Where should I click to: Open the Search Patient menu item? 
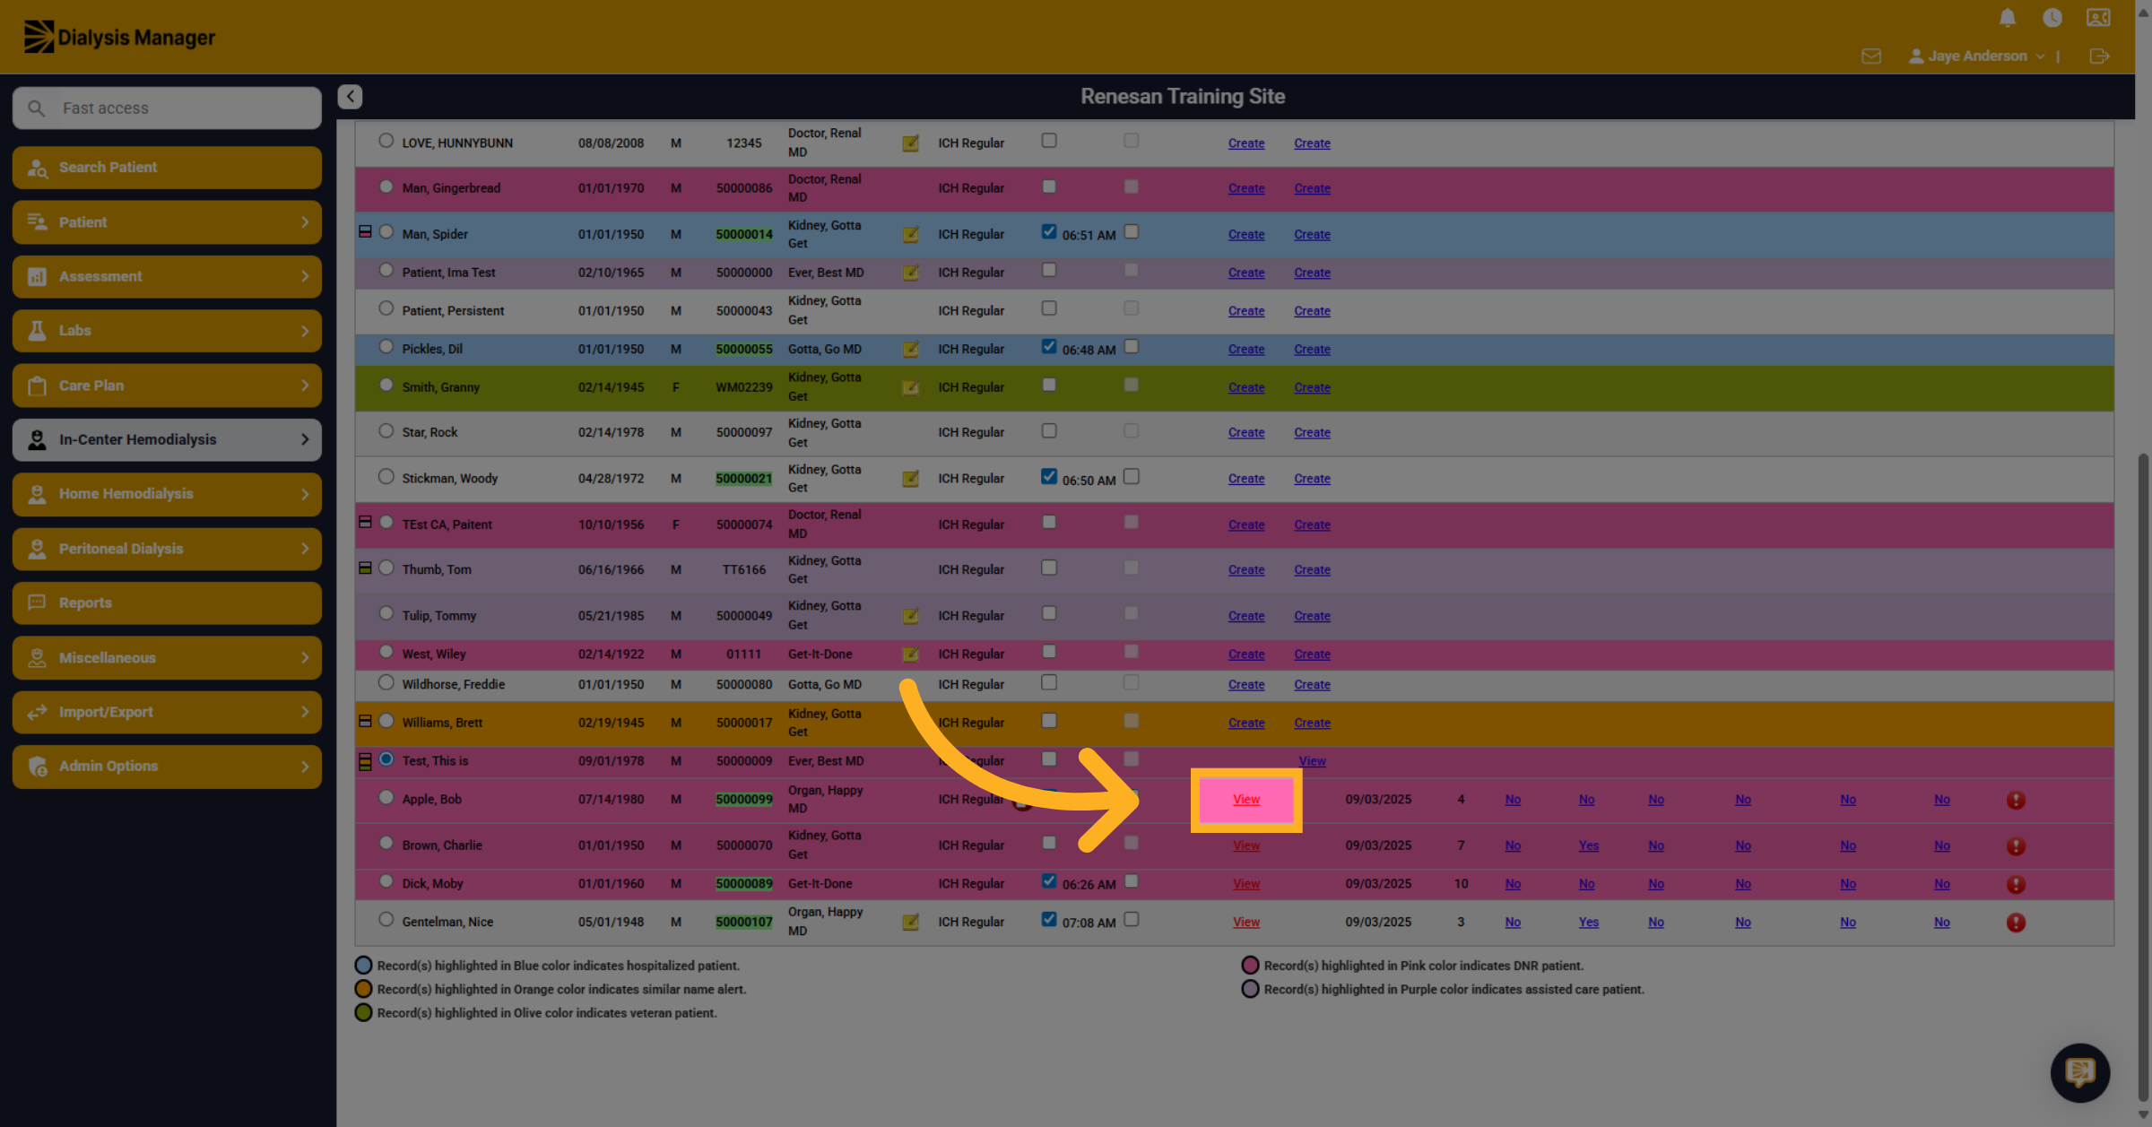(167, 168)
